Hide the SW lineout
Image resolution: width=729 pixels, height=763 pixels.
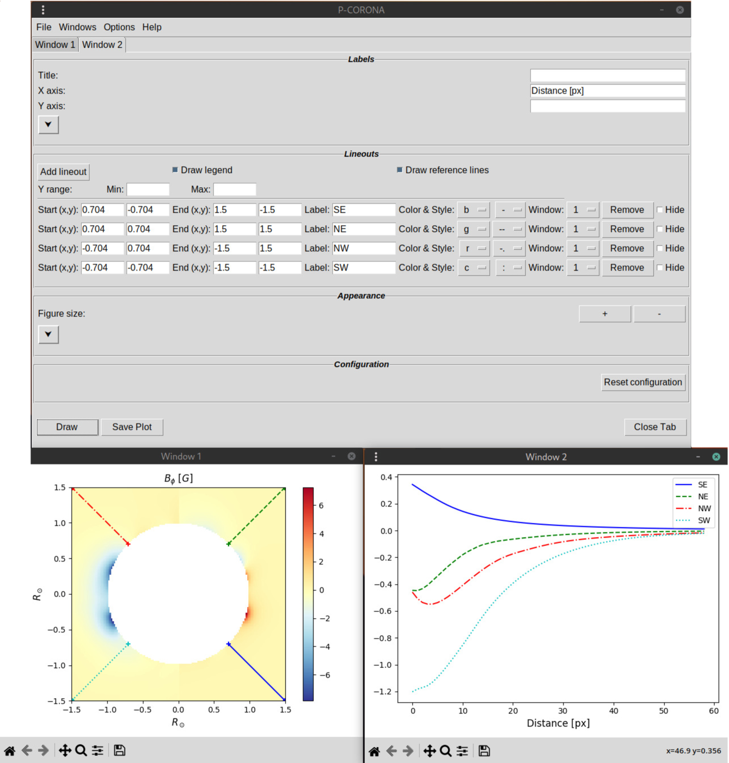(x=660, y=268)
